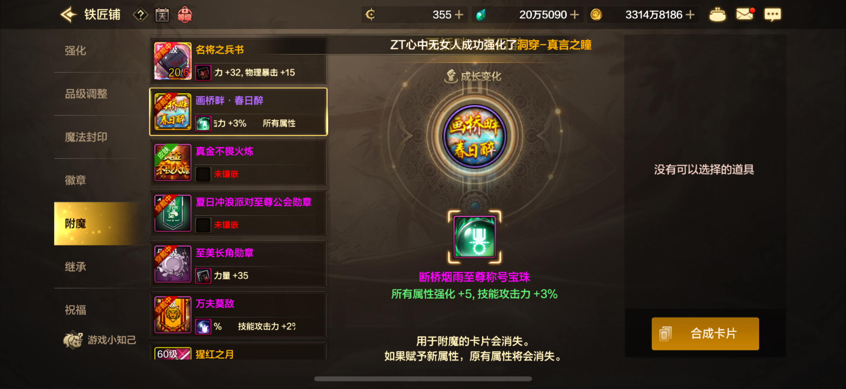Choose 至美长角勋章 from equipment list
846x389 pixels.
(x=238, y=264)
